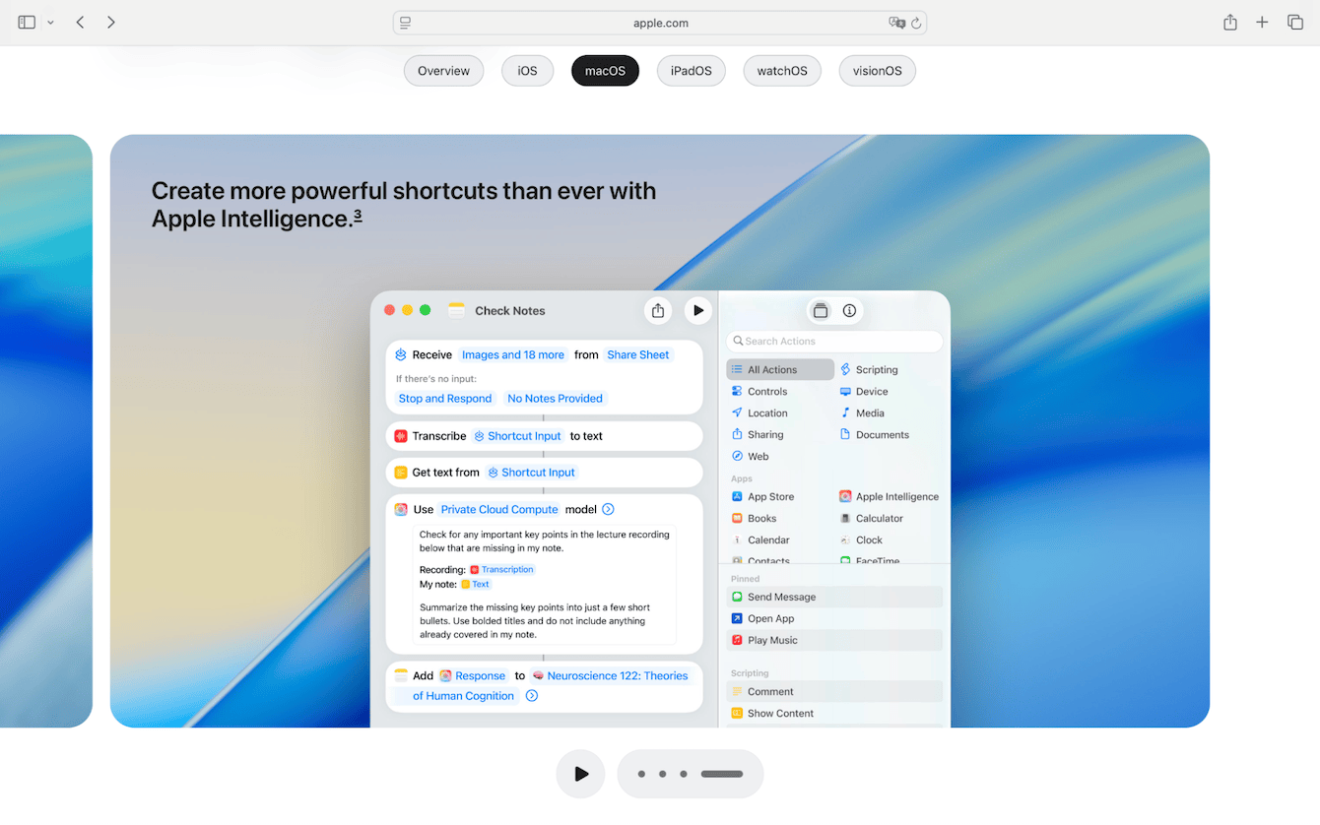Image resolution: width=1320 pixels, height=825 pixels.
Task: Select the watchOS tab
Action: coord(781,70)
